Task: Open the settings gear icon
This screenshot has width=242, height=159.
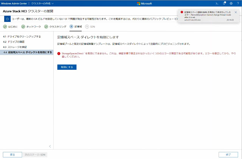Action: [231, 3]
